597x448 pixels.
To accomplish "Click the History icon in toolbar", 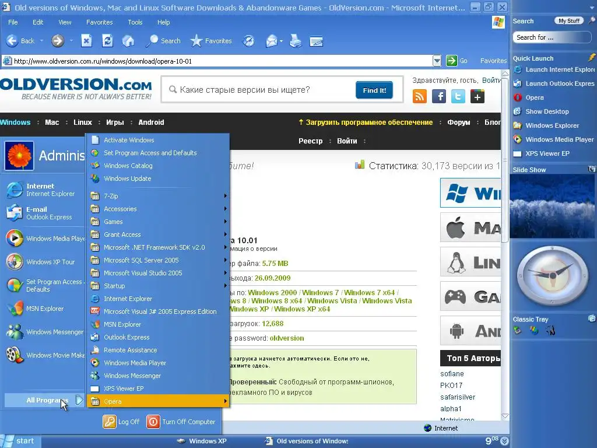I will (x=248, y=41).
